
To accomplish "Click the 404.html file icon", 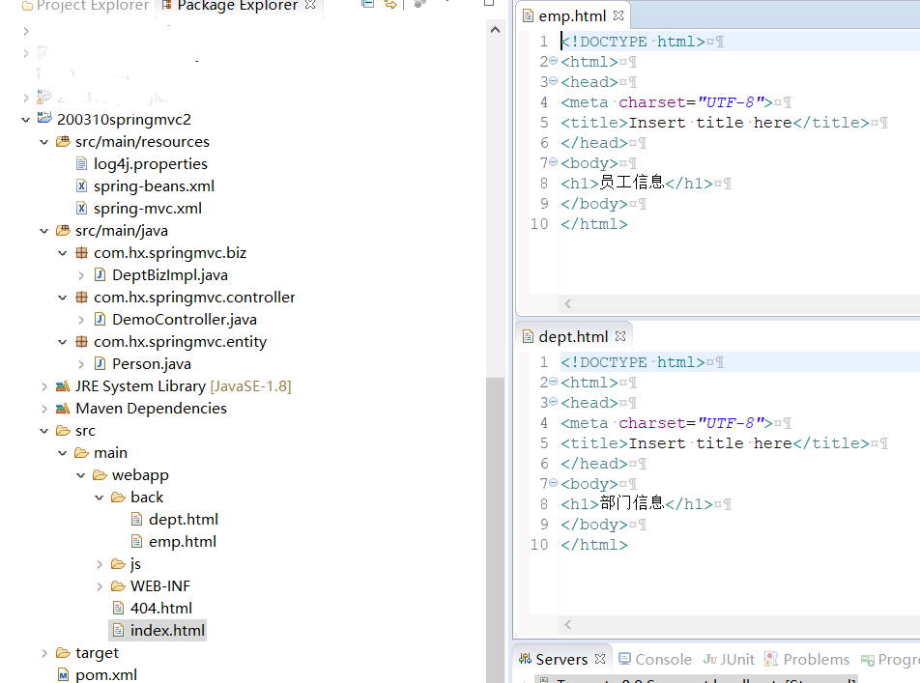I will tap(119, 608).
